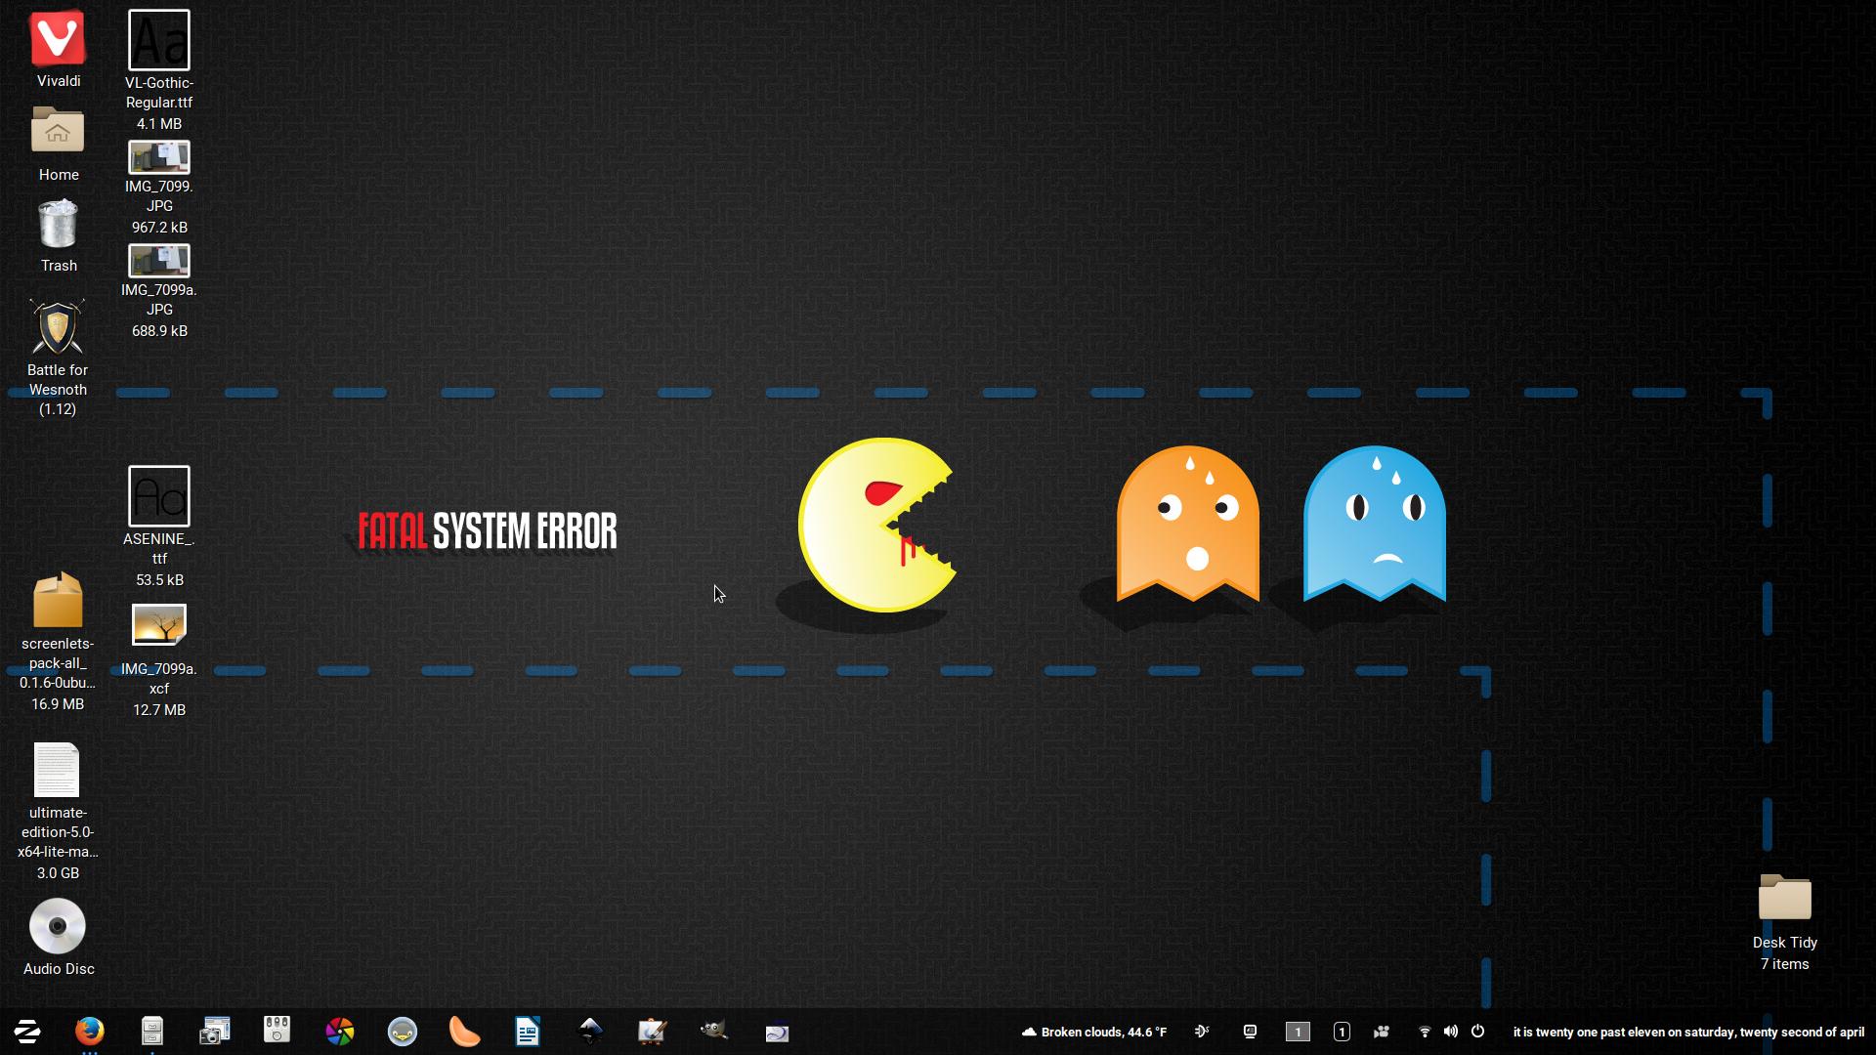Open the power session menu
1876x1055 pixels.
[1477, 1032]
